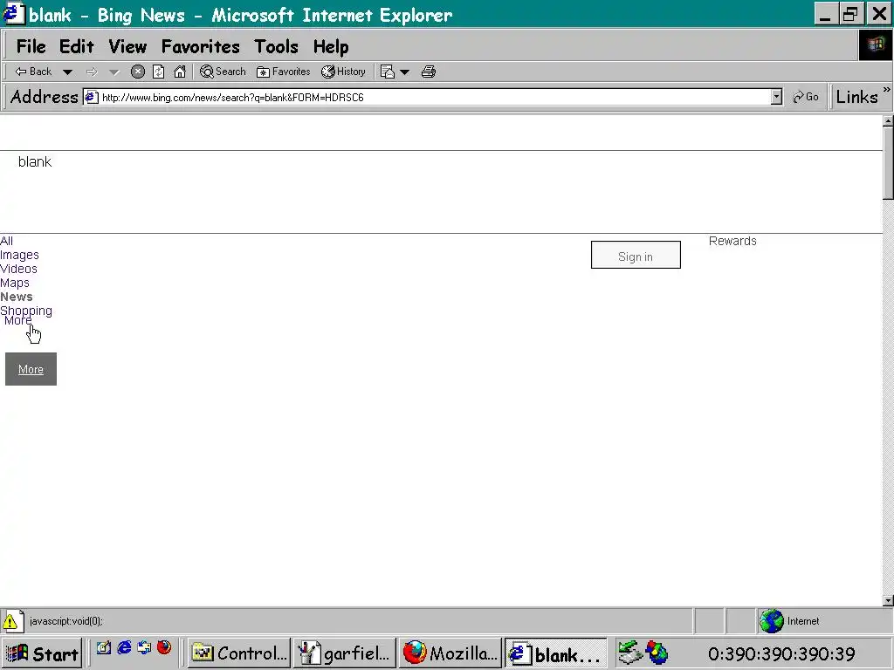Open the Edit menu

click(x=77, y=47)
